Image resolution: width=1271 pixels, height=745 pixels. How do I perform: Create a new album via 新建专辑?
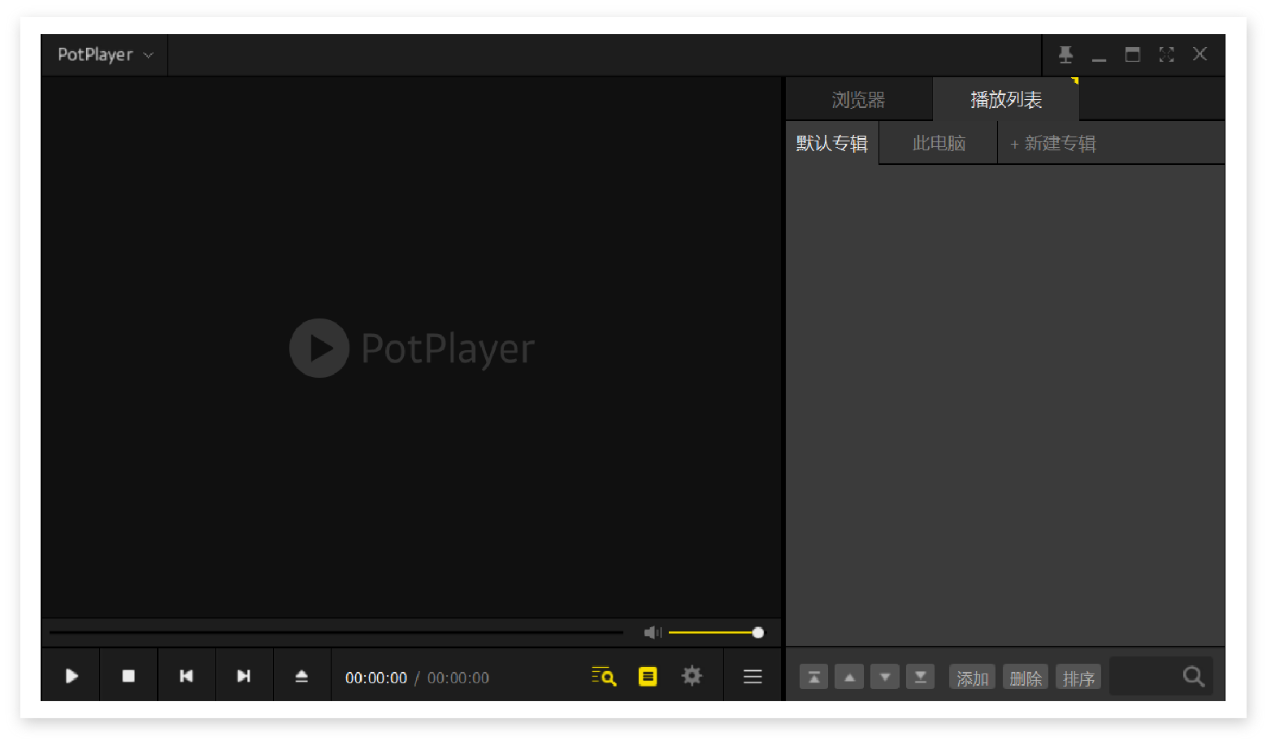pyautogui.click(x=1053, y=144)
